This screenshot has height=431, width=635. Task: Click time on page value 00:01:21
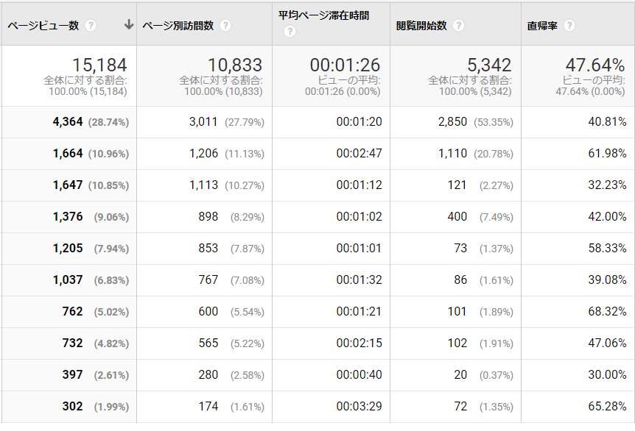point(359,311)
